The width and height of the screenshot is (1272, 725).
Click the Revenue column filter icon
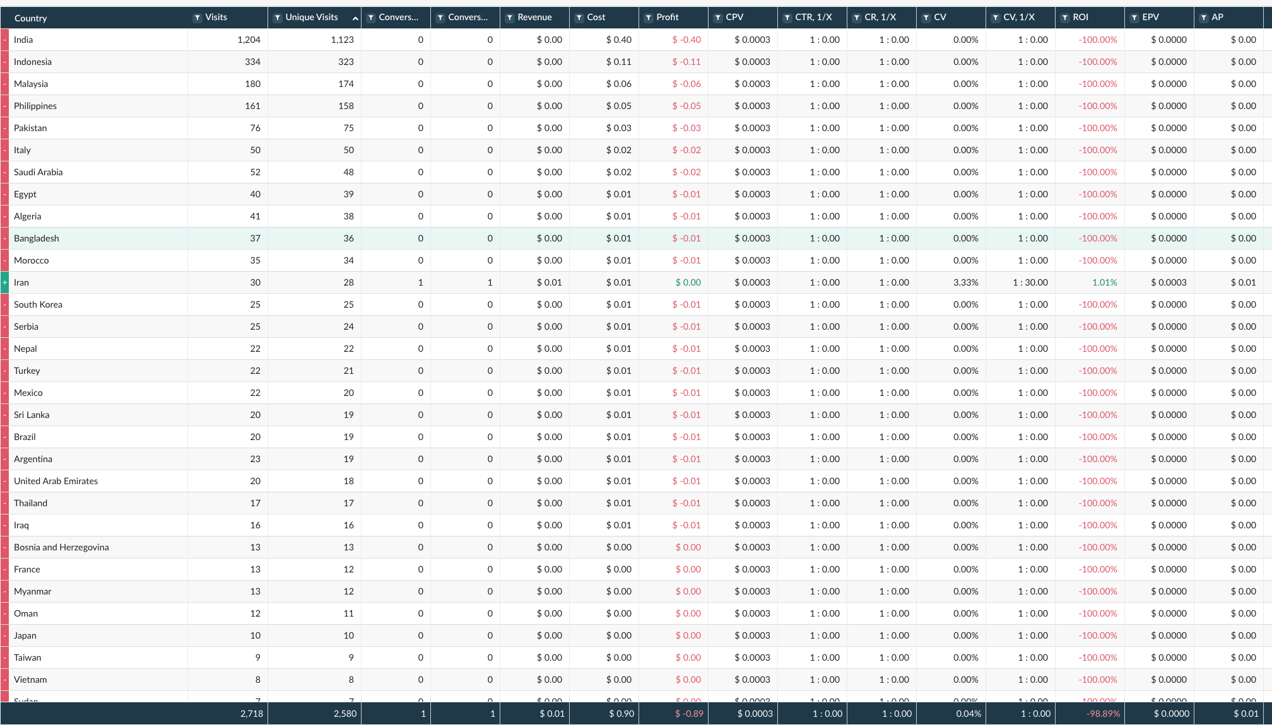click(510, 18)
